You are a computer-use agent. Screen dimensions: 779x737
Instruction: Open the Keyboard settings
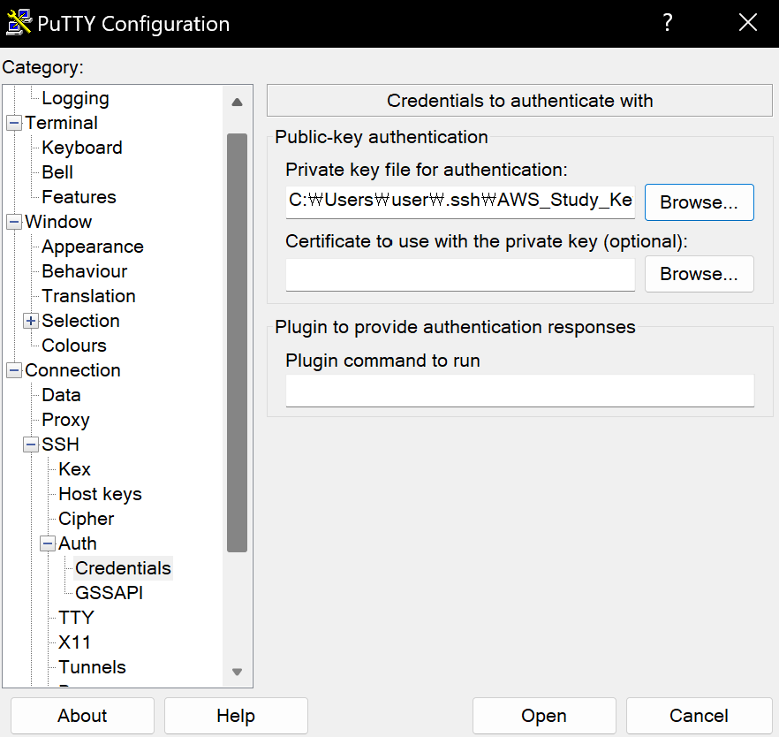(82, 148)
